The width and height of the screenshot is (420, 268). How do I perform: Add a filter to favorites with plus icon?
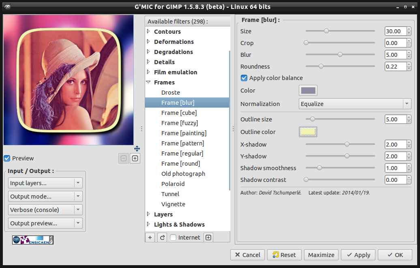pos(150,238)
